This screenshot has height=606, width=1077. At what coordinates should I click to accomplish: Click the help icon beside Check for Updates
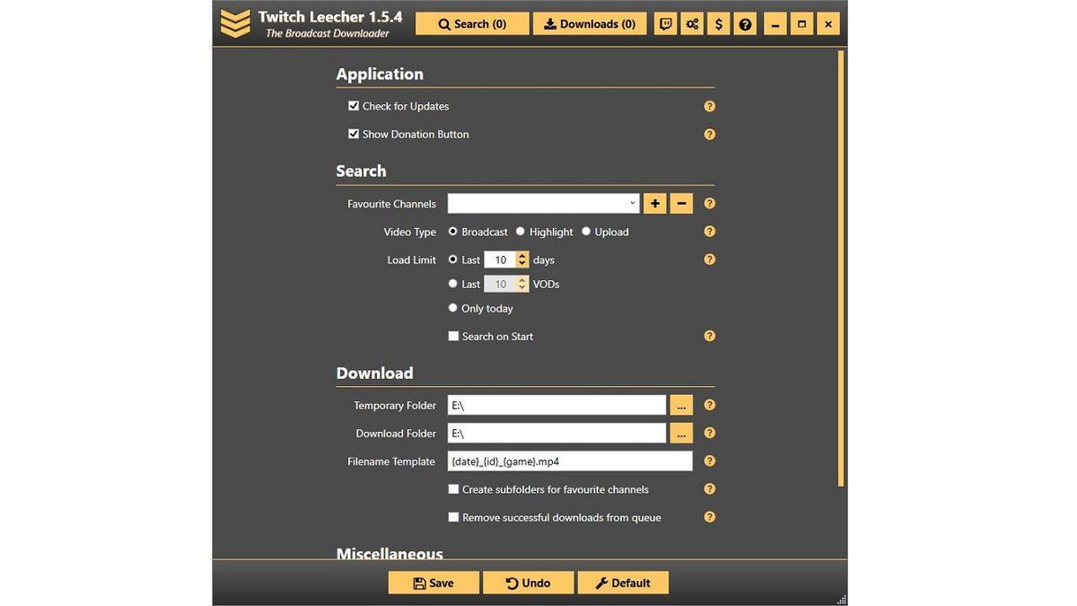coord(709,106)
